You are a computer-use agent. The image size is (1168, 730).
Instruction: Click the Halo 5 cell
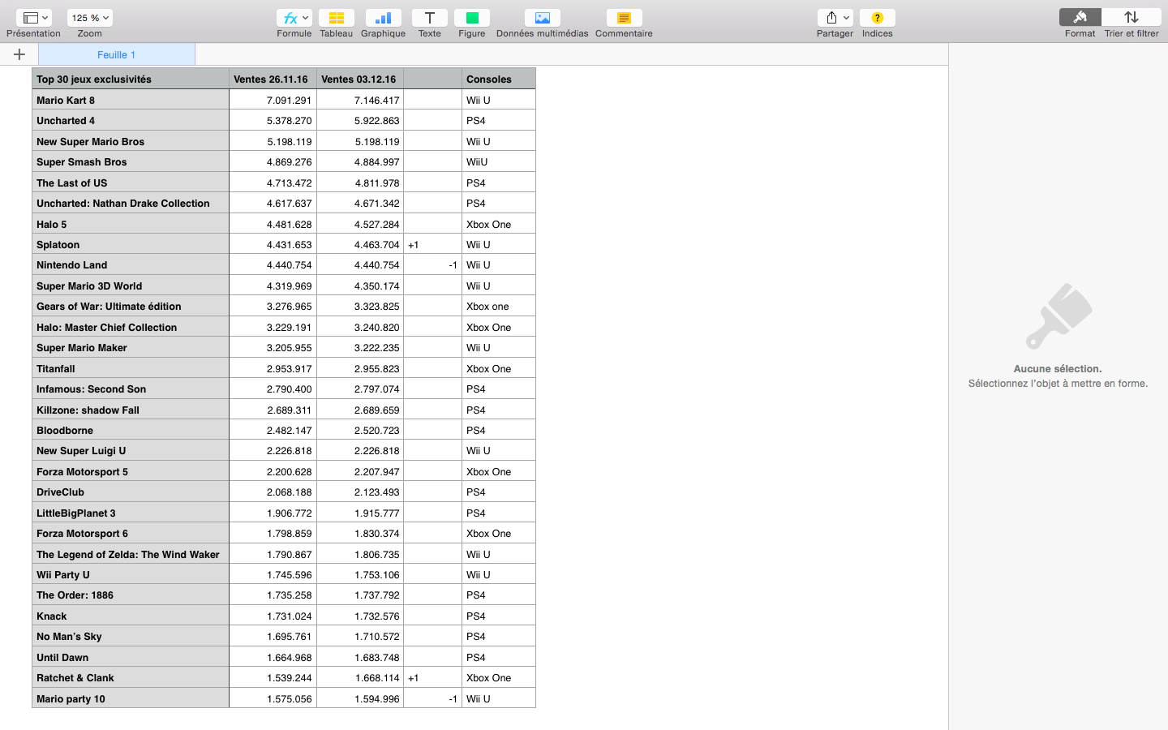pyautogui.click(x=131, y=224)
